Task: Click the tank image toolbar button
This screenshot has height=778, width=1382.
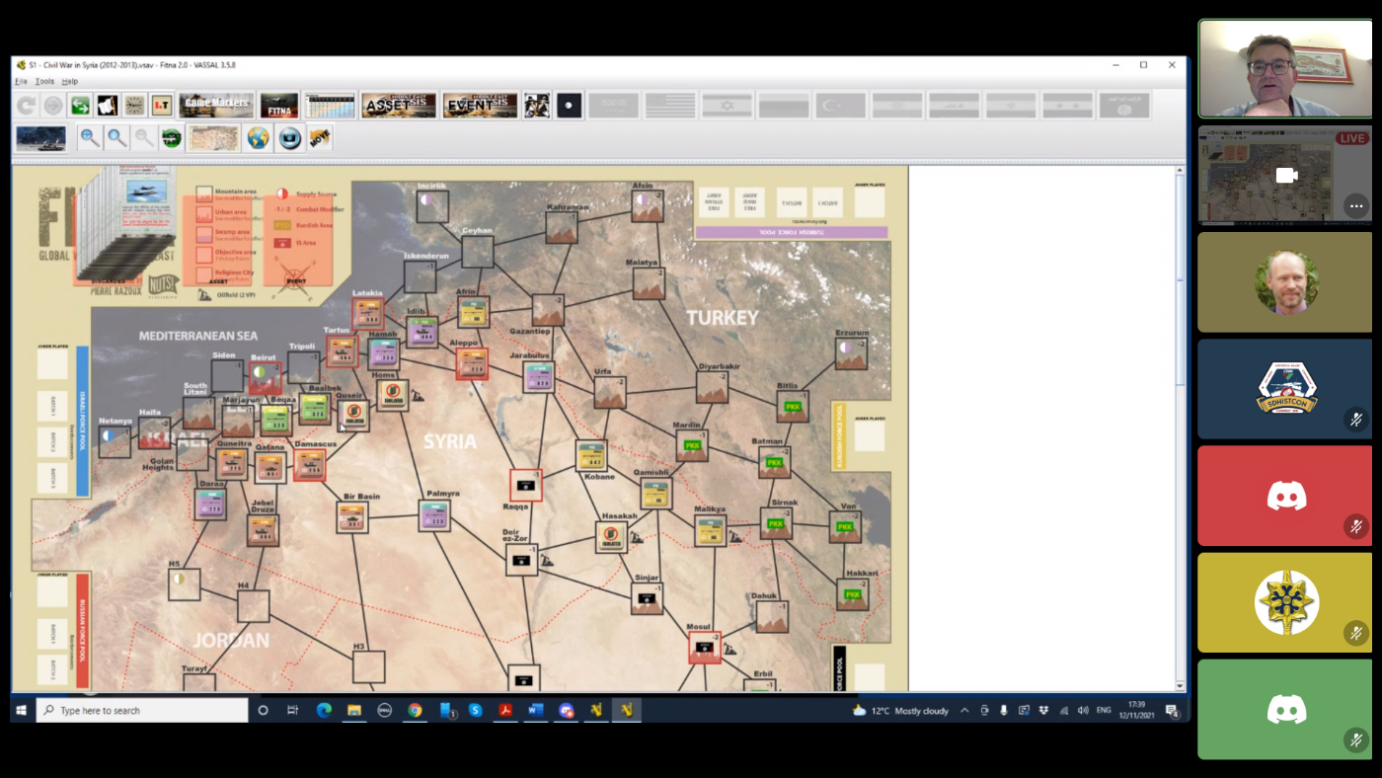Action: pyautogui.click(x=41, y=138)
